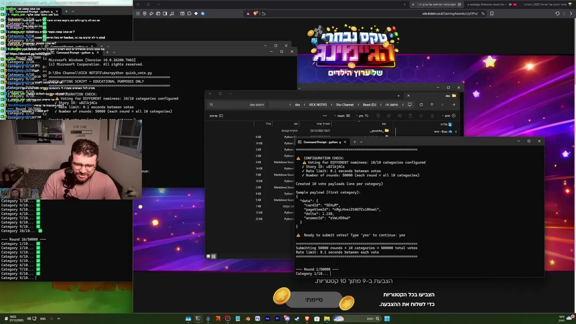
Task: Select the __pycache__ folder in Explorer
Action: [x=380, y=130]
